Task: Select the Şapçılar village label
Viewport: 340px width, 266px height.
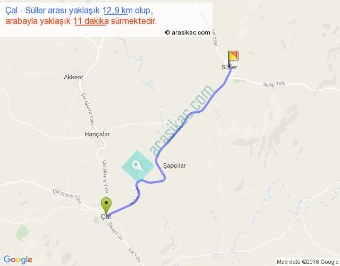Action: coord(174,165)
